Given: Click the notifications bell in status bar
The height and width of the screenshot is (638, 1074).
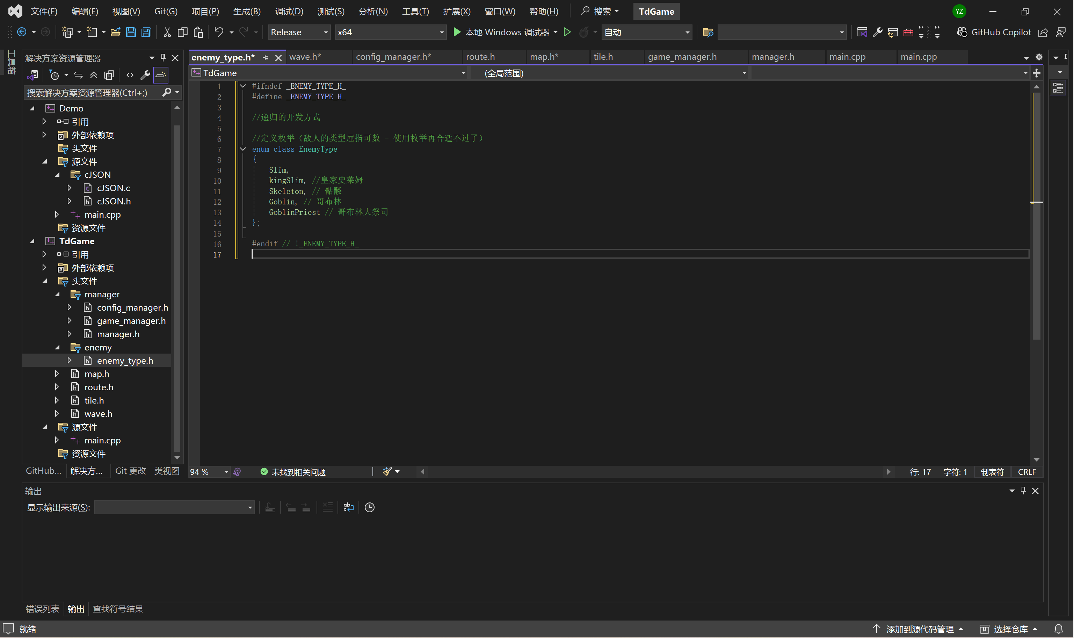Looking at the screenshot, I should click(x=1058, y=629).
